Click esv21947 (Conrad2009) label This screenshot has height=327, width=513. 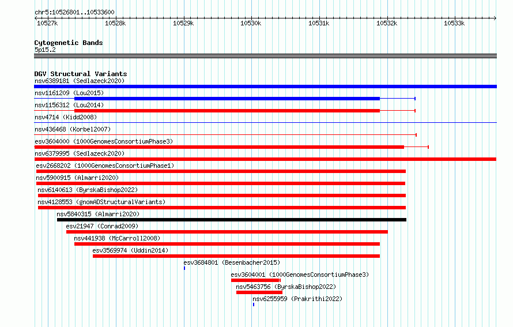[x=102, y=226]
